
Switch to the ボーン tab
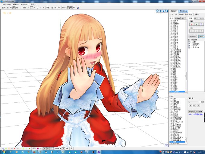click(x=172, y=18)
